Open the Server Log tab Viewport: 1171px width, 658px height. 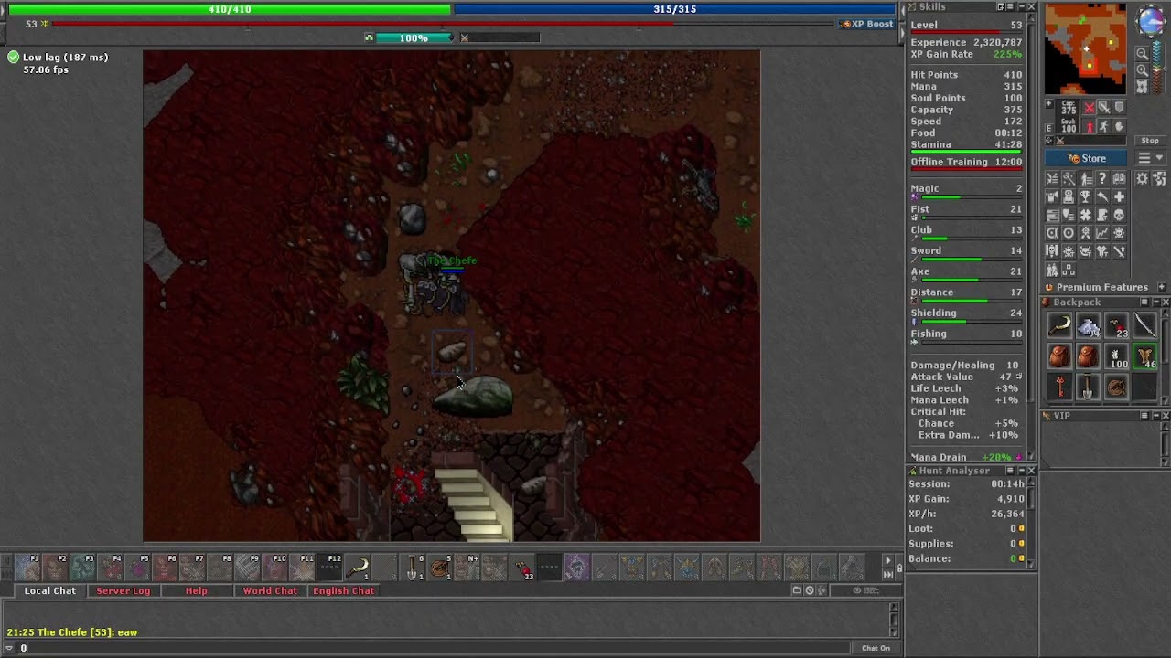[124, 591]
